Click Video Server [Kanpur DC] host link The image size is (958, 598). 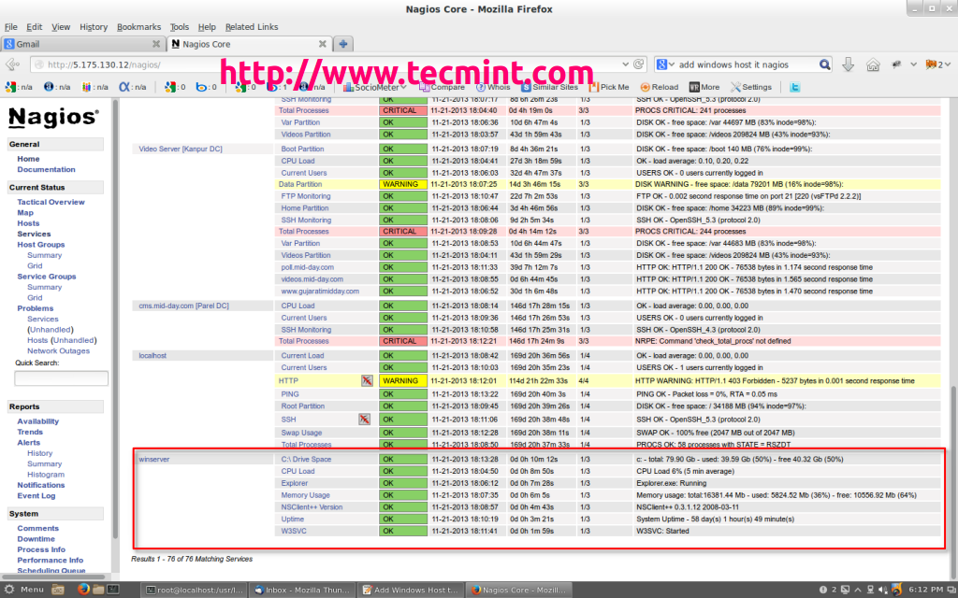tap(181, 149)
